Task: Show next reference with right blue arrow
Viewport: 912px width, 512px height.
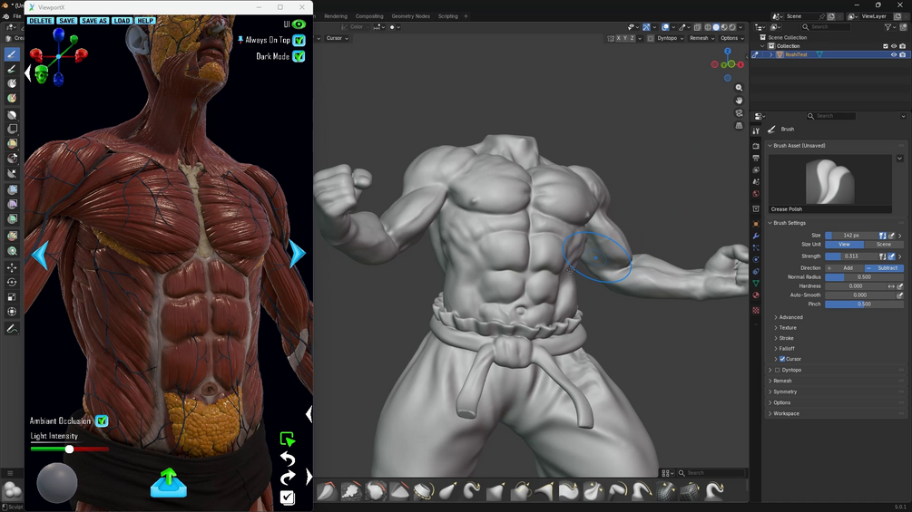Action: [x=298, y=254]
